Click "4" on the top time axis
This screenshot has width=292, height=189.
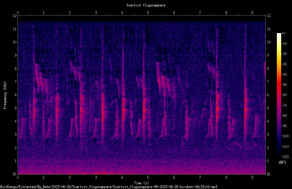click(x=122, y=13)
